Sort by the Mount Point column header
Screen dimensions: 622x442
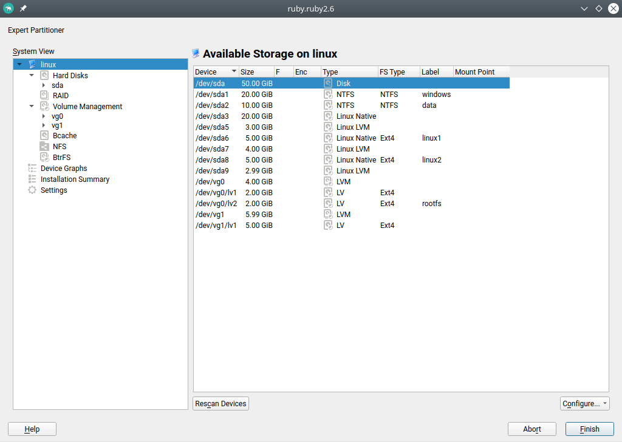474,72
